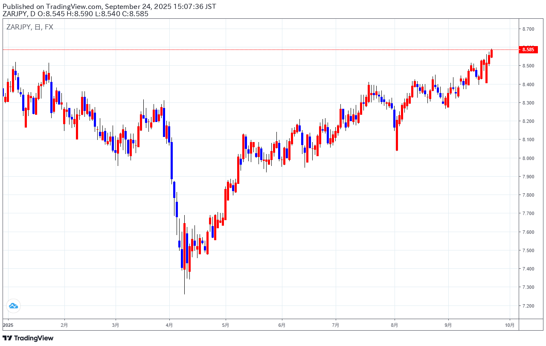546x346 pixels.
Task: Click the OHLC values line in header
Action: 76,14
